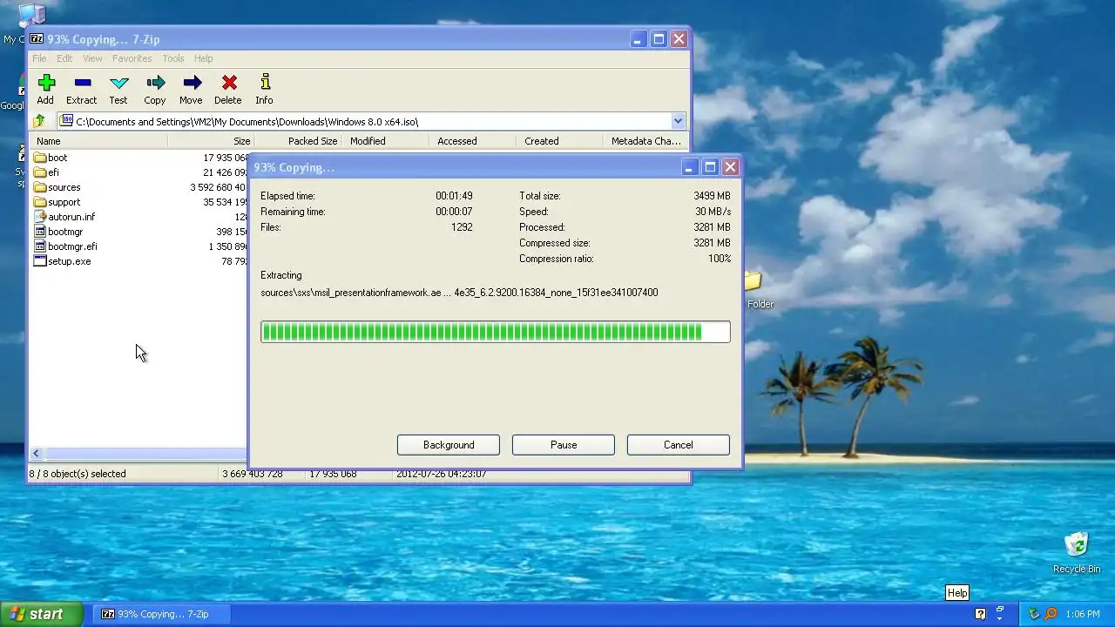Image resolution: width=1115 pixels, height=627 pixels.
Task: Click the Add toolbar icon
Action: [46, 83]
